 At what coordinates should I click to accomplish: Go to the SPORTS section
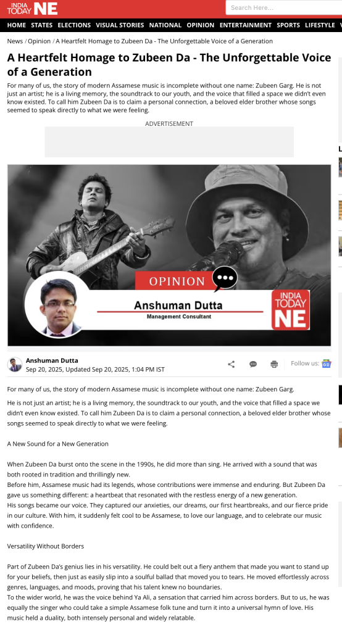pos(288,25)
